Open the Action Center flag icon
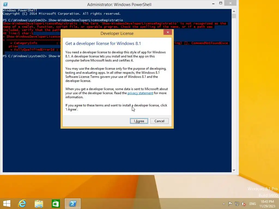The width and height of the screenshot is (279, 209). [230, 204]
